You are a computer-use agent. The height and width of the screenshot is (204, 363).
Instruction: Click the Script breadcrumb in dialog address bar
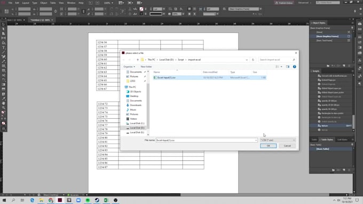coord(181,60)
